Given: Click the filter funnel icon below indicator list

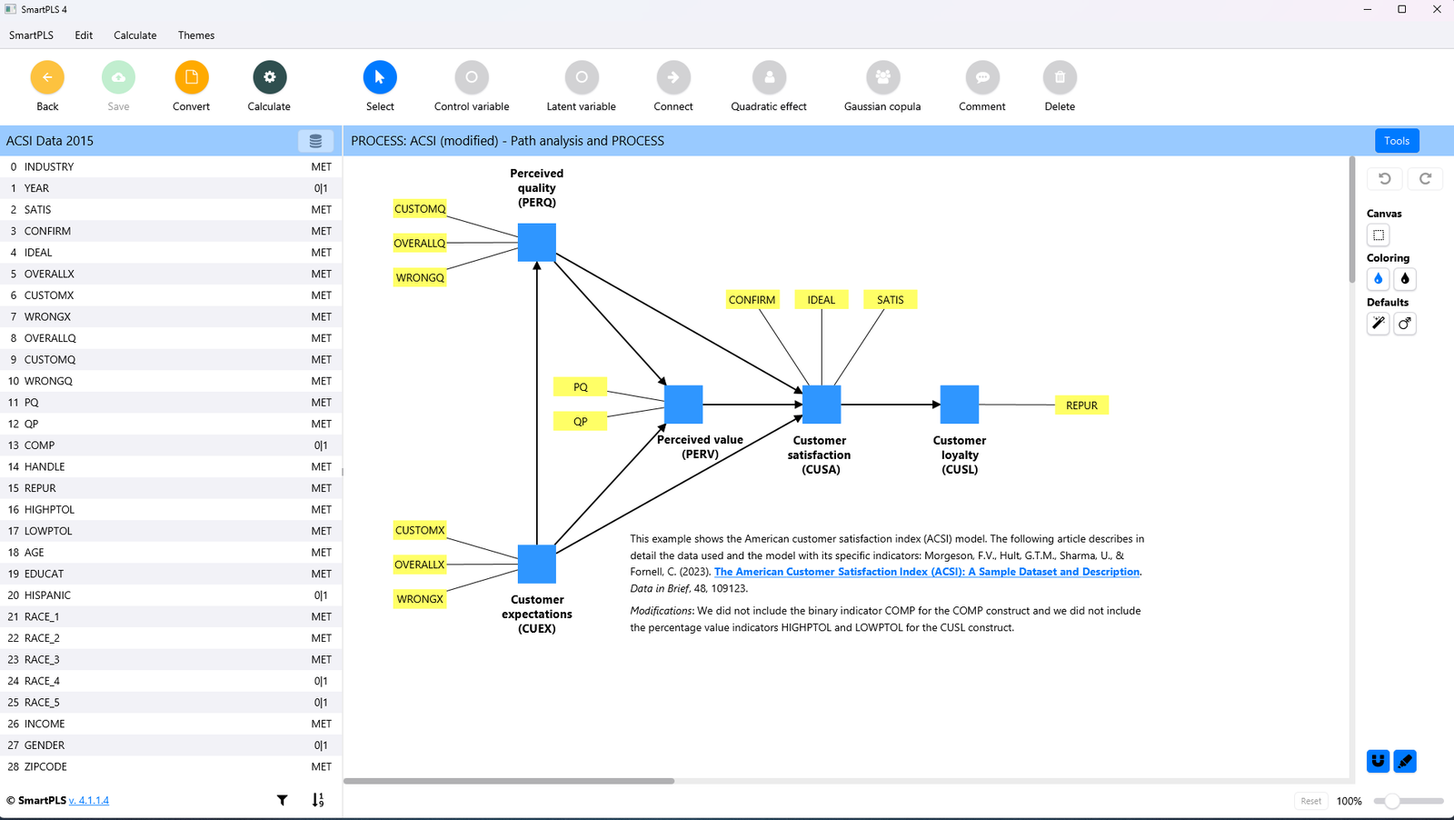Looking at the screenshot, I should (x=283, y=800).
